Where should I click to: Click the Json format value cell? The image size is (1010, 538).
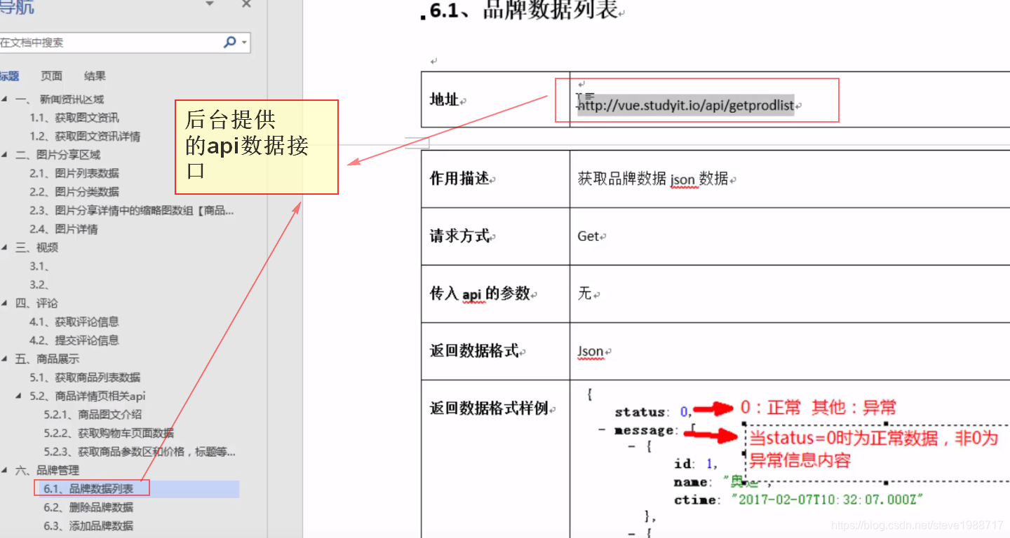coord(790,351)
